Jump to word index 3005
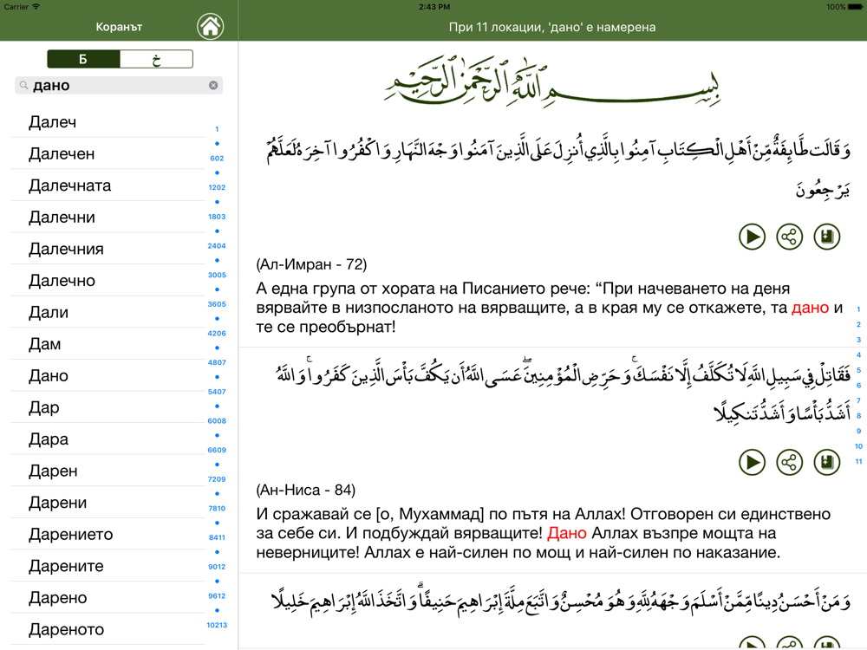Image resolution: width=867 pixels, height=650 pixels. click(217, 275)
